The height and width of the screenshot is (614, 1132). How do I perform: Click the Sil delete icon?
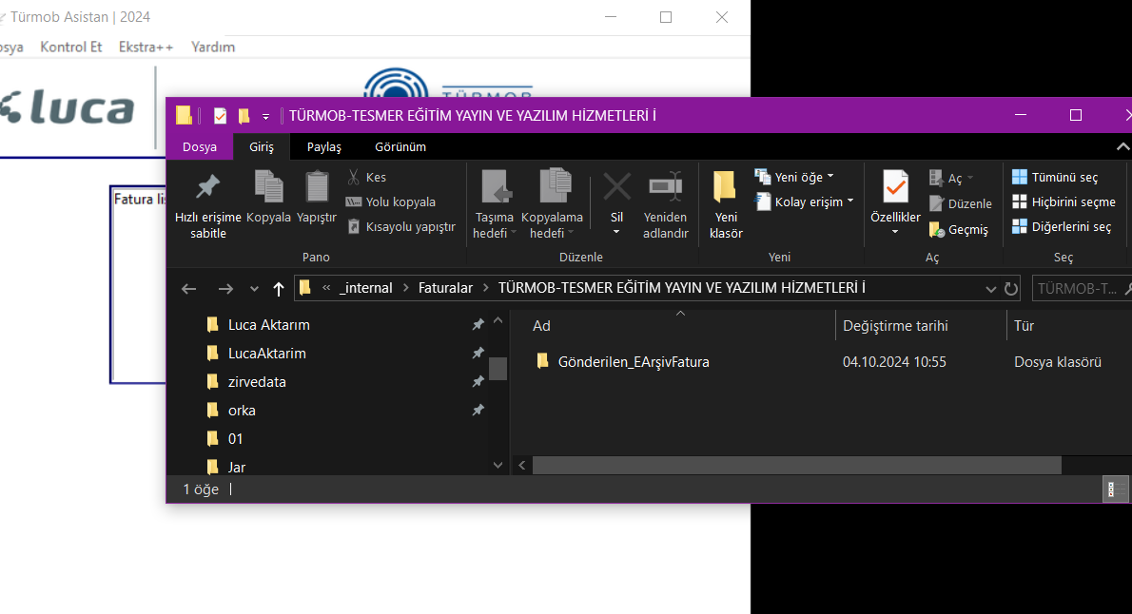point(616,189)
